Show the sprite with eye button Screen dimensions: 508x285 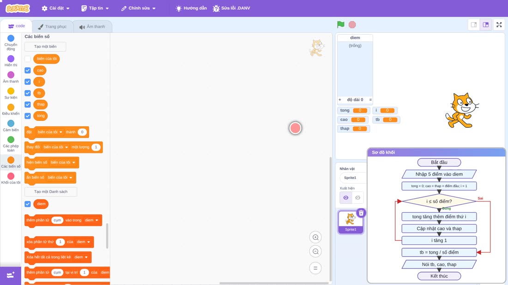pyautogui.click(x=346, y=198)
